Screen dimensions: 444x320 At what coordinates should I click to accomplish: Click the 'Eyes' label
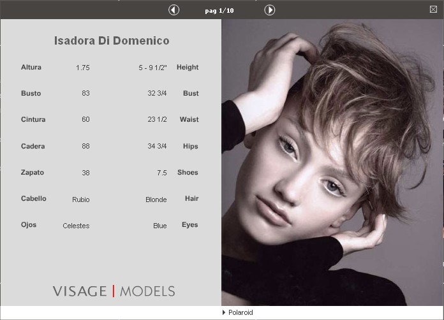point(189,224)
